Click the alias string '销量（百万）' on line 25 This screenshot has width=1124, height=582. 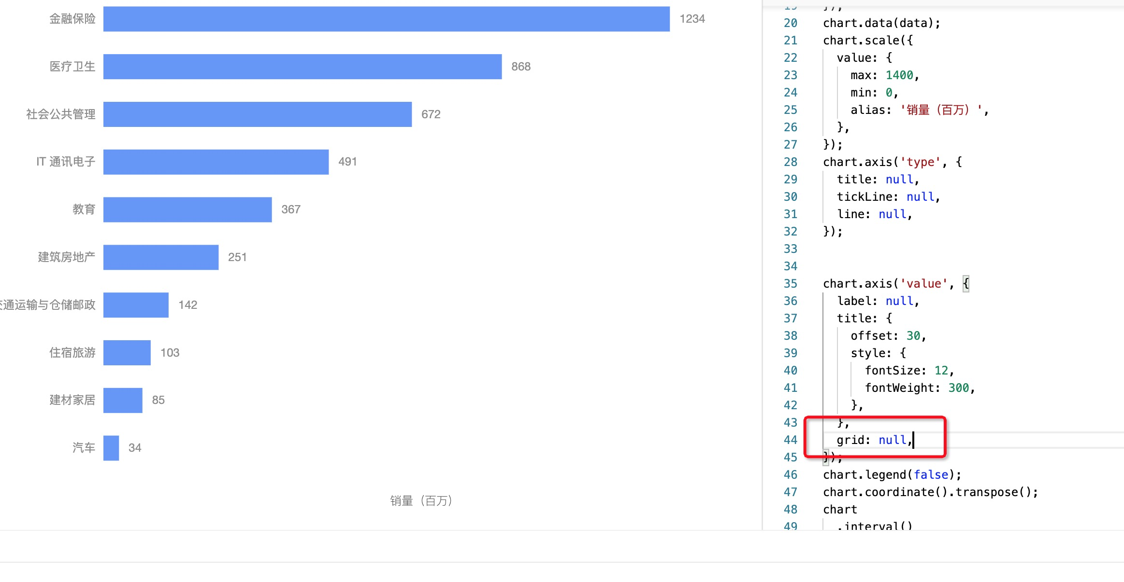click(x=940, y=110)
